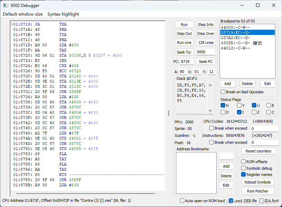The image size is (282, 207).
Task: Click the Seek To button
Action: [x=184, y=52]
